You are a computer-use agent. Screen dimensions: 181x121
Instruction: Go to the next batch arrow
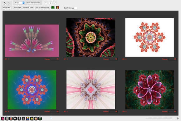[55, 3]
